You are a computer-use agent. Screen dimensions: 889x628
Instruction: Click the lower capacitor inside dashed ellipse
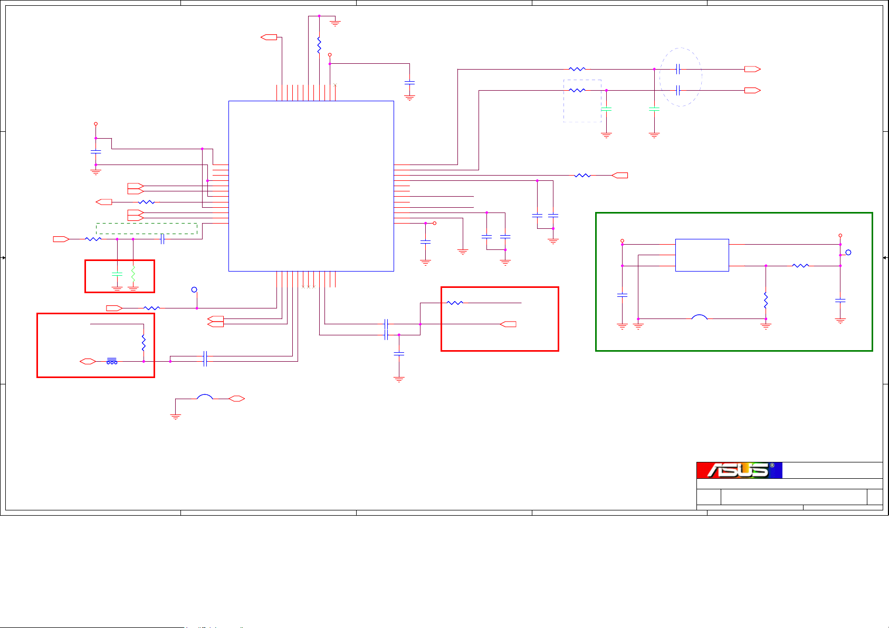[678, 90]
